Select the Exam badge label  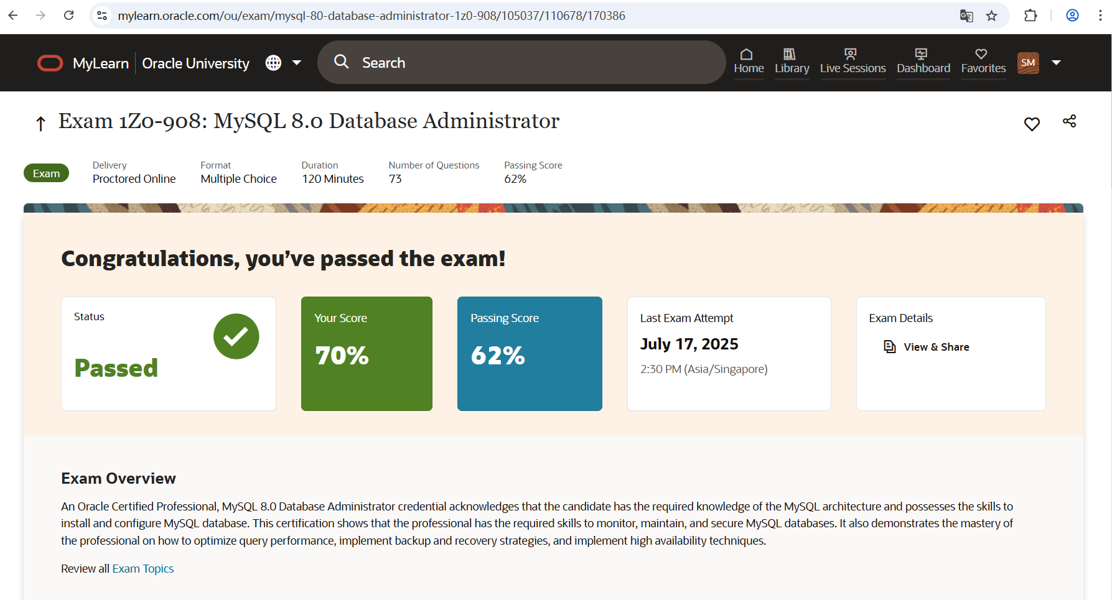(x=46, y=173)
